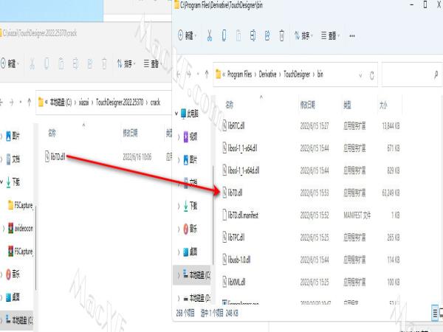Image resolution: width=443 pixels, height=332 pixels.
Task: Sort by 名称 column in bin window
Action: coord(230,106)
